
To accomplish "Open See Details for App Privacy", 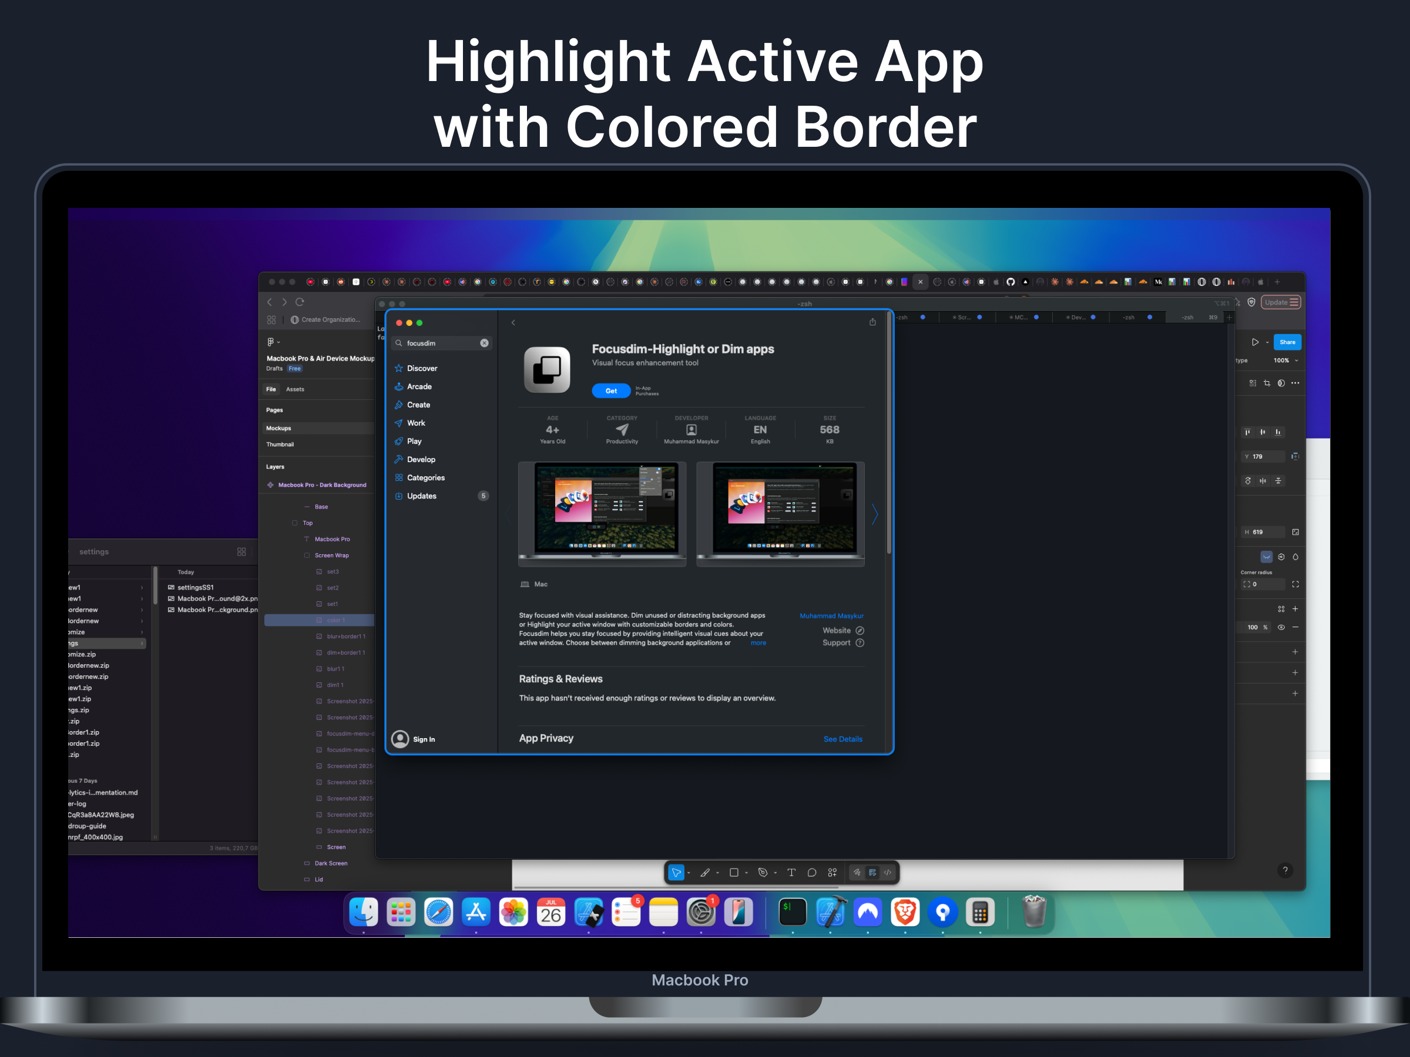I will 842,739.
